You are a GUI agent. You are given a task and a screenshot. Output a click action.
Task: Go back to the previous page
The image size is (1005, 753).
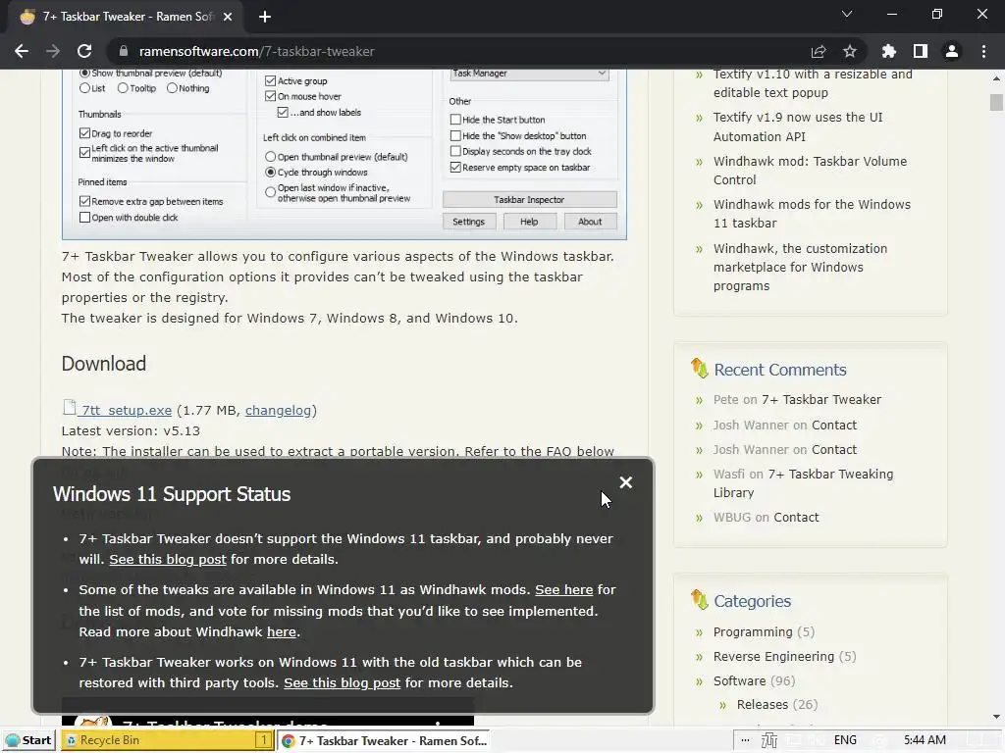tap(22, 51)
